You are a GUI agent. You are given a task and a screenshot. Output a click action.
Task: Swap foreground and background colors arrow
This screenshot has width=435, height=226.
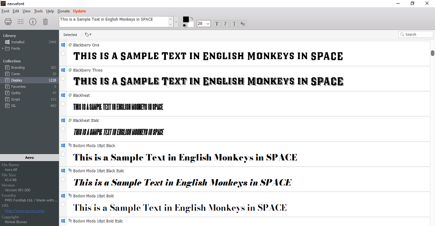[192, 18]
